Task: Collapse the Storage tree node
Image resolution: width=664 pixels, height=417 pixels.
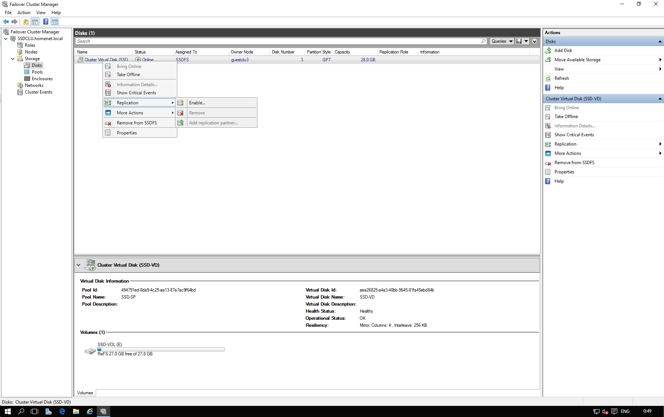Action: [x=13, y=59]
